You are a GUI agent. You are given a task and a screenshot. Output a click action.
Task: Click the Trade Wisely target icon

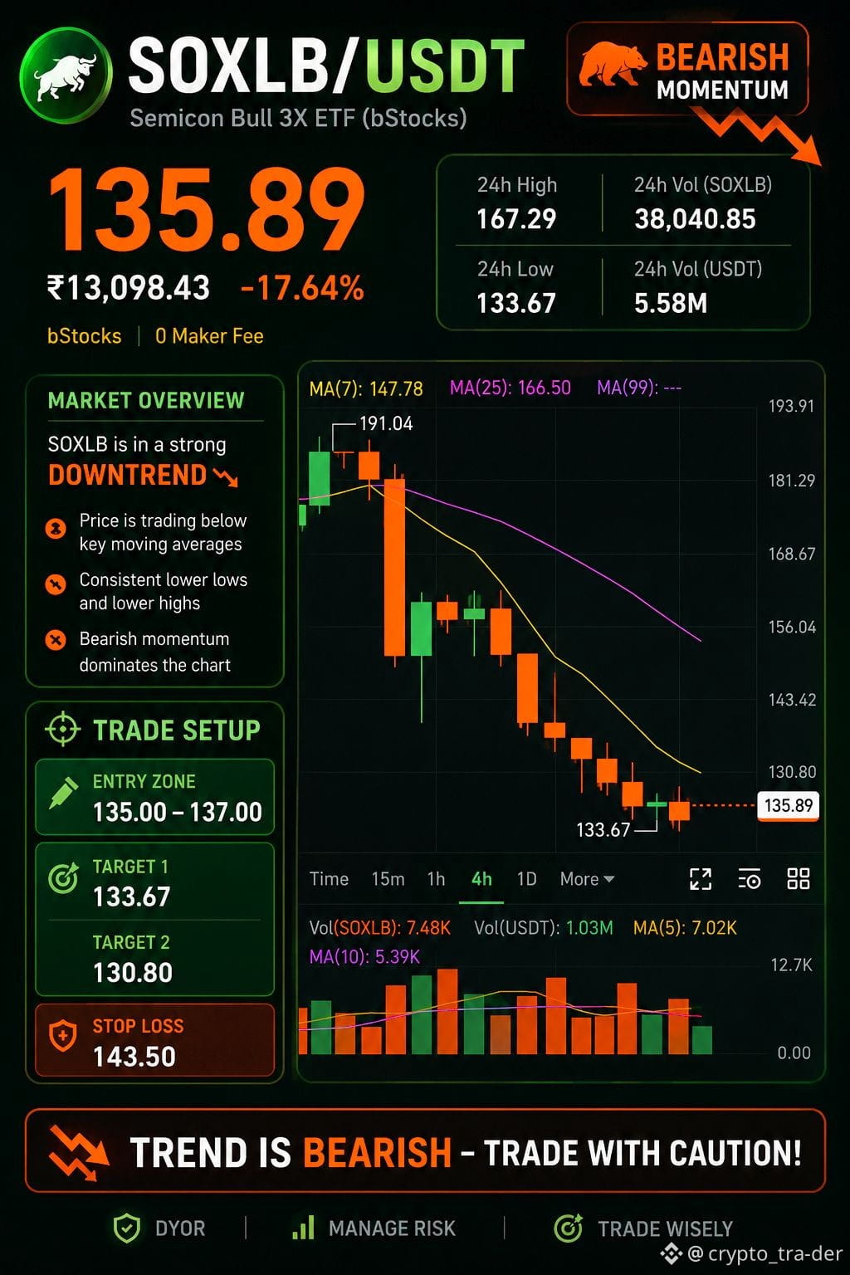point(568,1228)
